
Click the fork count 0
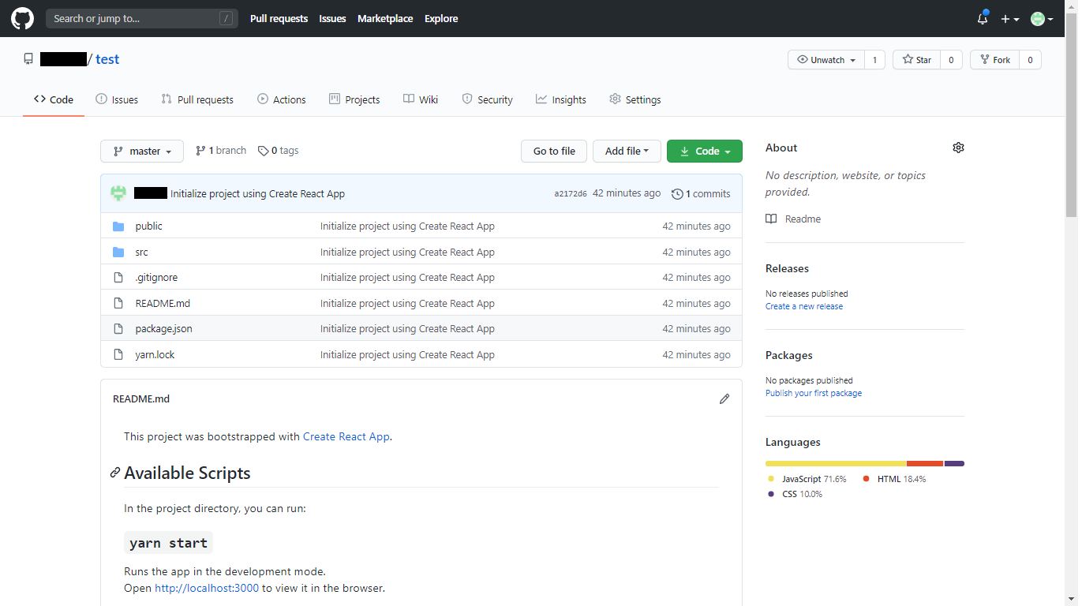pos(1030,60)
